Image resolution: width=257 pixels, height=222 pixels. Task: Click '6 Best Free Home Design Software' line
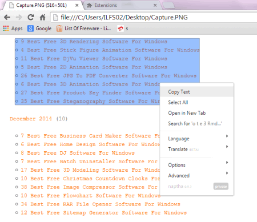(x=90, y=144)
